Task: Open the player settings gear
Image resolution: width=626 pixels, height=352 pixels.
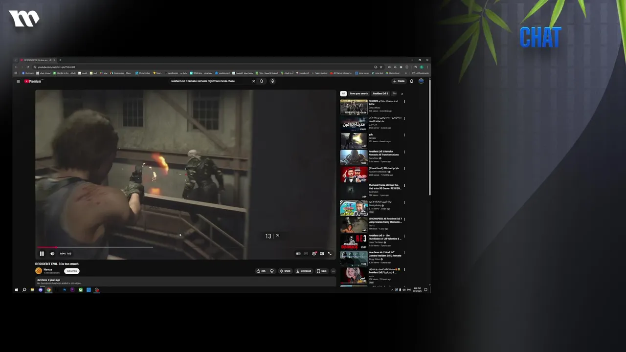Action: 314,254
